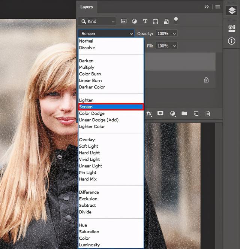240x249 pixels.
Task: Filter for type layers icon
Action: [x=145, y=21]
